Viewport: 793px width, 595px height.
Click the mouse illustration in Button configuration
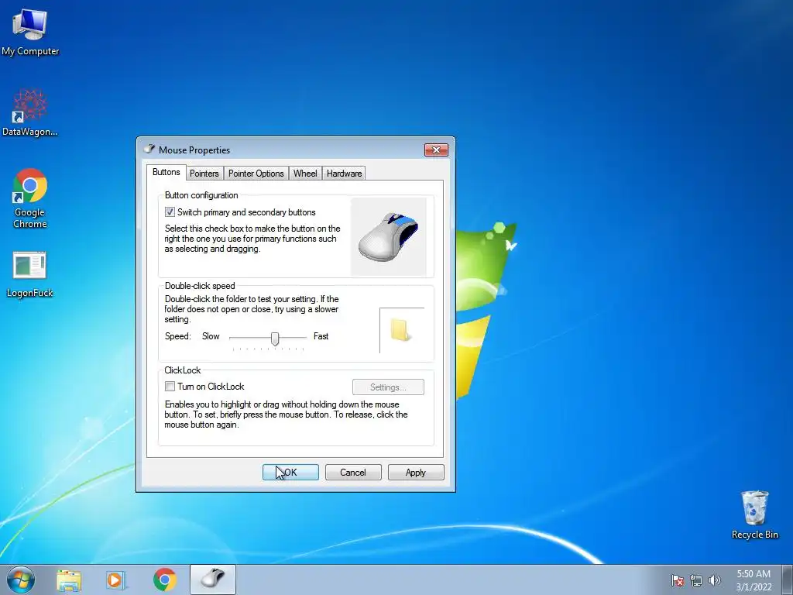[x=389, y=237]
